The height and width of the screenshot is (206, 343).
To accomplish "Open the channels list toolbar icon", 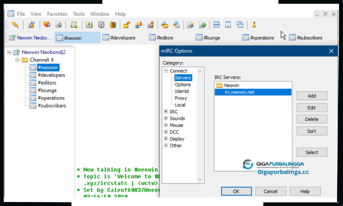I will click(59, 25).
